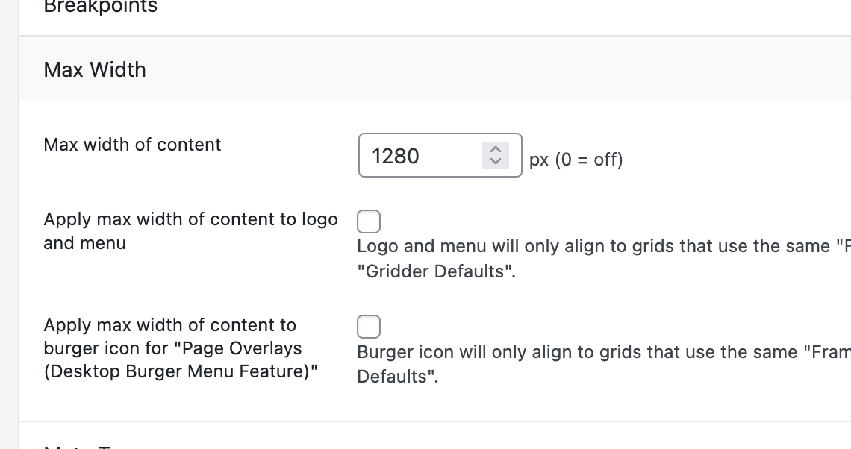
Task: Click the "Max width of content" label
Action: click(132, 145)
